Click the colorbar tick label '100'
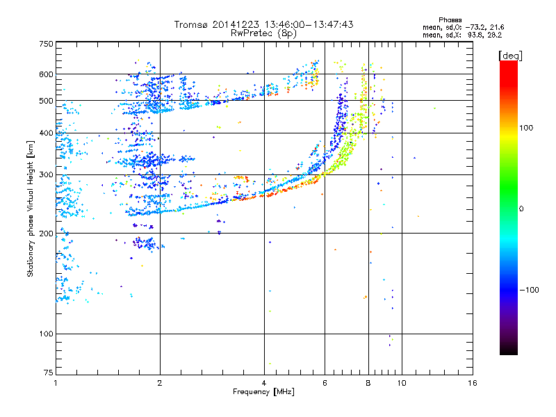This screenshot has height=417, width=556. point(526,128)
